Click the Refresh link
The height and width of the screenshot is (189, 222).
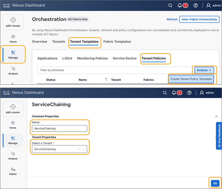172,19
